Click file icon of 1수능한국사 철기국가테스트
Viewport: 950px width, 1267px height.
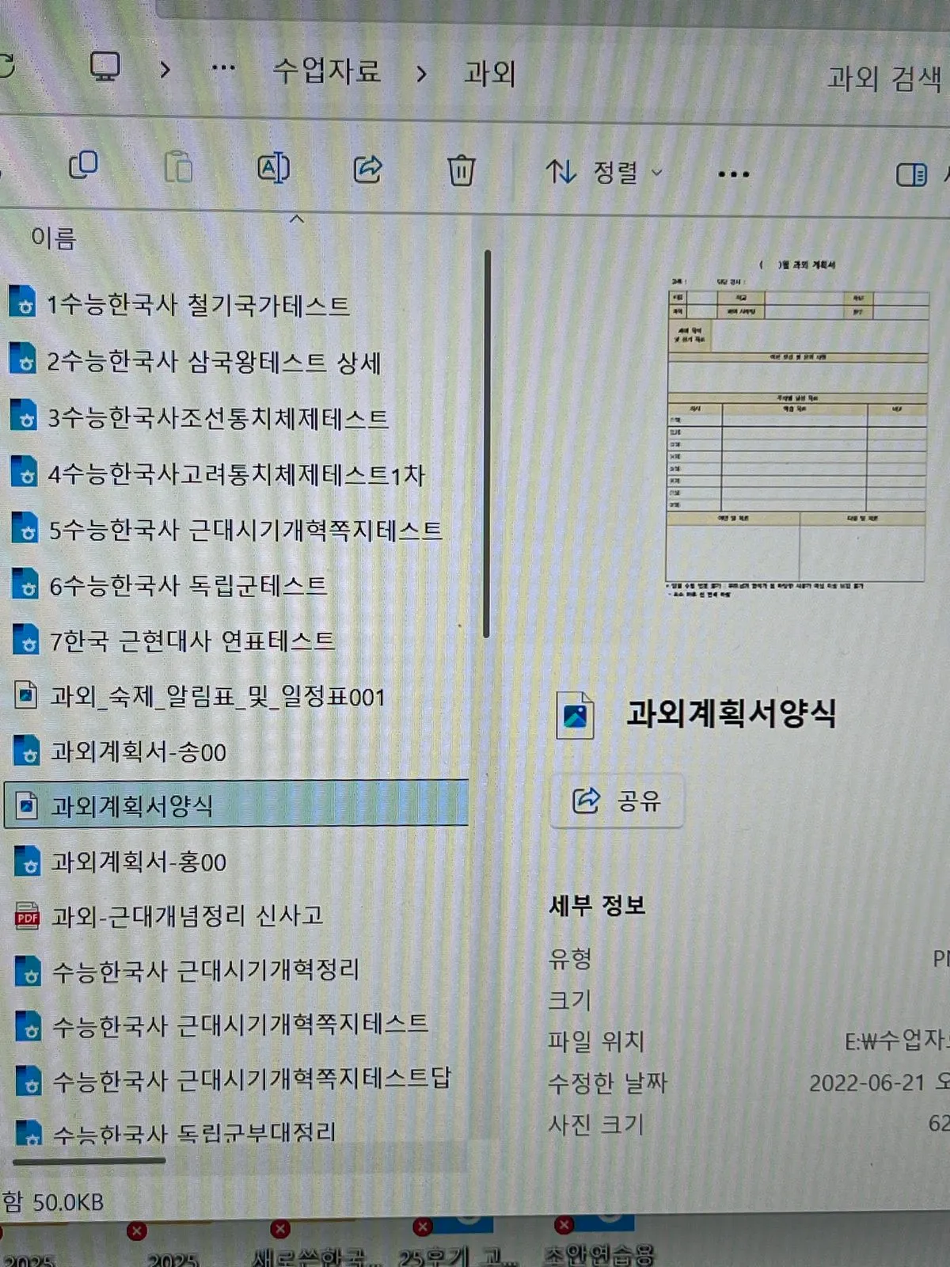coord(23,302)
